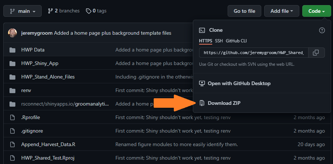Open the main branch dropdown
Viewport: 333px width, 164px height.
[x=23, y=11]
